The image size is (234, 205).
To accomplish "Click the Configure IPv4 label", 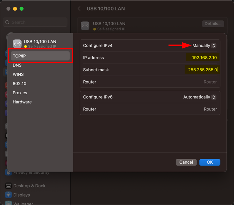I will [x=98, y=46].
